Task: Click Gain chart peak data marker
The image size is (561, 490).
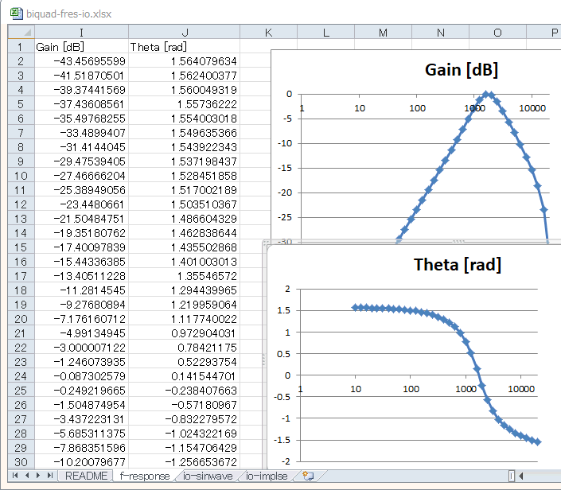Action: (x=486, y=95)
